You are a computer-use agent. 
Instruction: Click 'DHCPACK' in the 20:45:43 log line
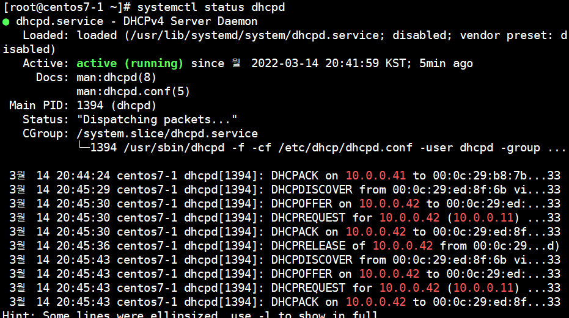(295, 302)
